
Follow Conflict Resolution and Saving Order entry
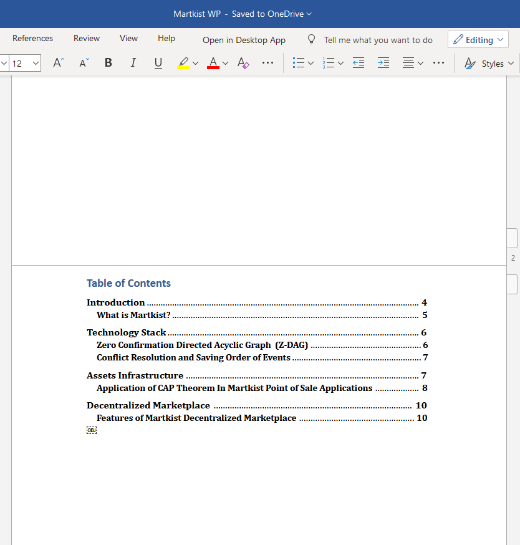[x=262, y=358]
